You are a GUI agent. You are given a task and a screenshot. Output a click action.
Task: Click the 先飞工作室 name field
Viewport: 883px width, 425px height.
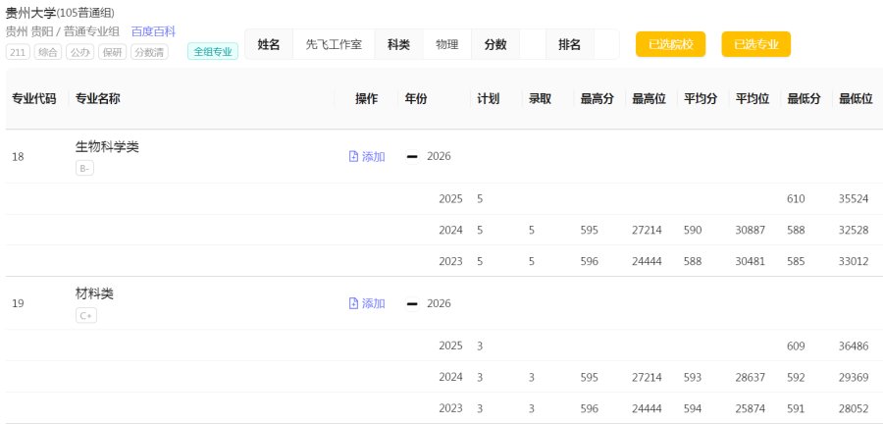[x=334, y=44]
